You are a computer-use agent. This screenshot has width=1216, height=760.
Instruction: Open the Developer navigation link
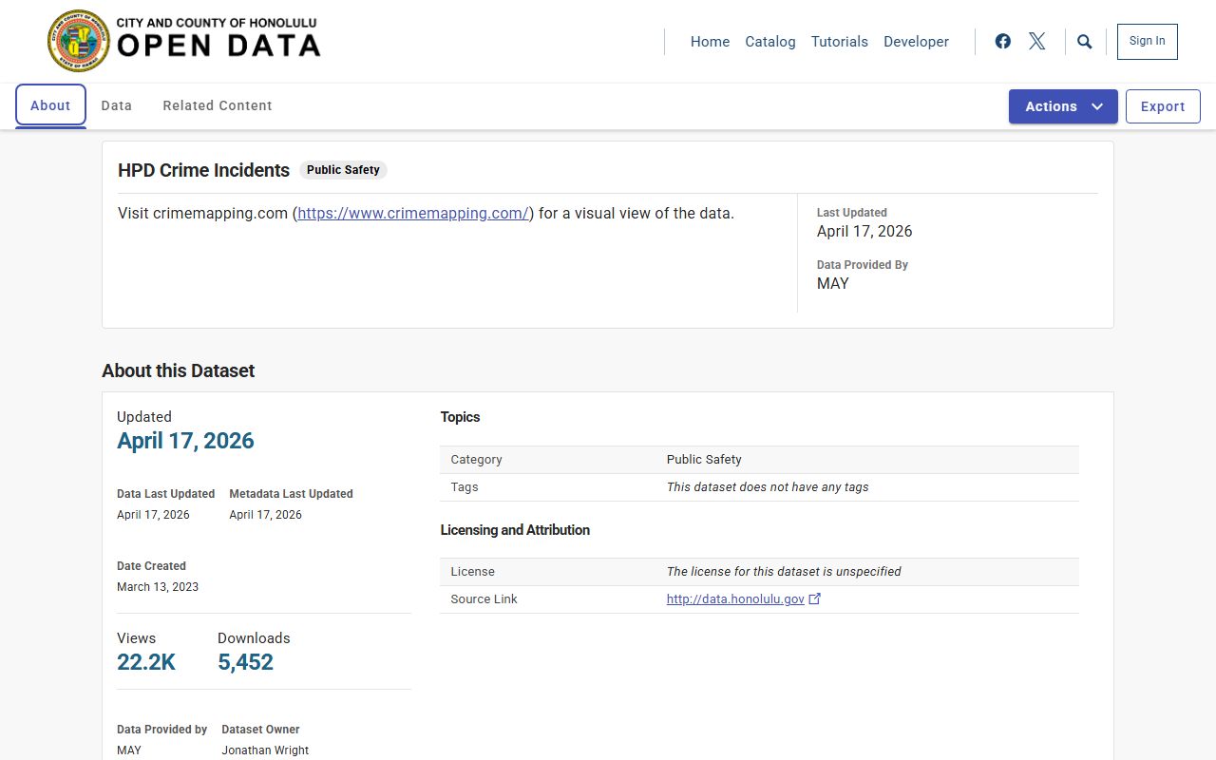click(916, 42)
